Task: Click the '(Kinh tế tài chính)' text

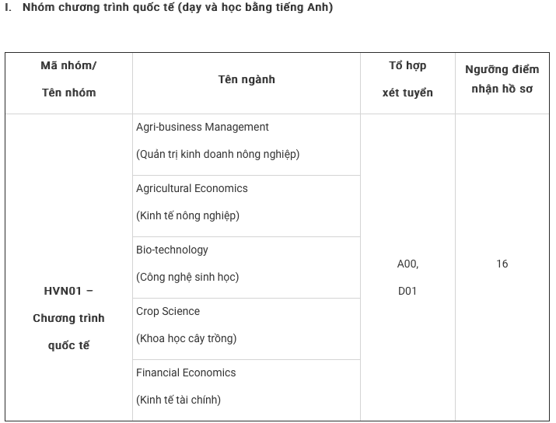Action: 178,400
